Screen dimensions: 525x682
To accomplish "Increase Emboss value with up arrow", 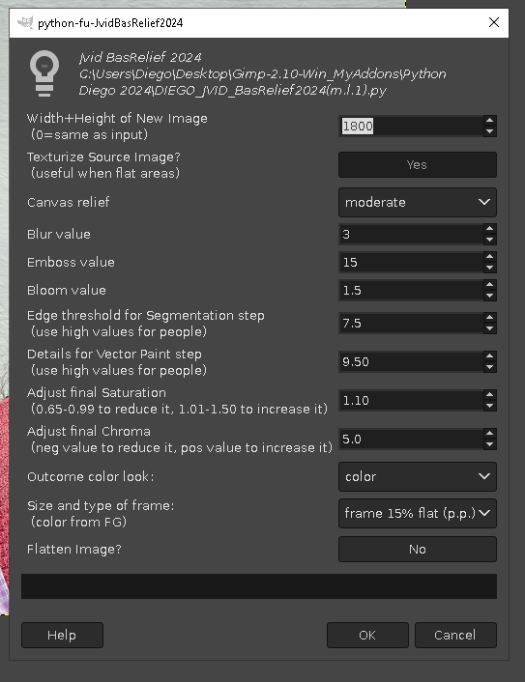I will click(490, 257).
